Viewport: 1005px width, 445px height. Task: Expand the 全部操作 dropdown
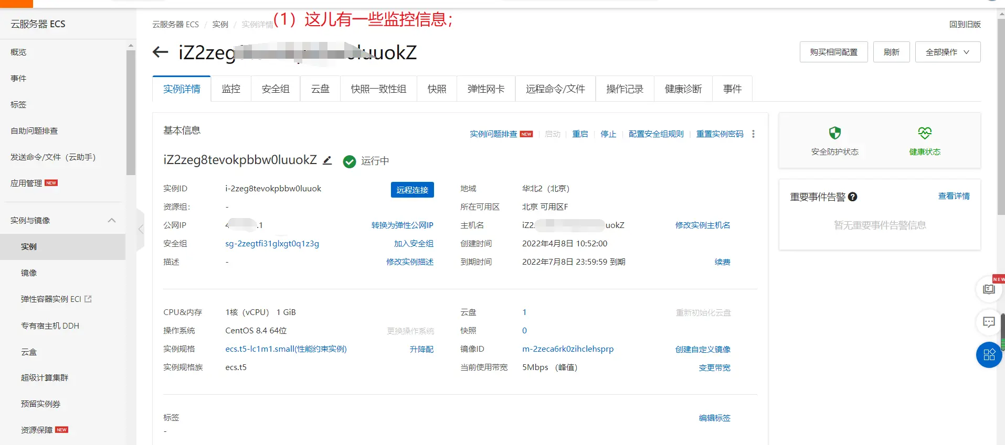click(x=947, y=52)
